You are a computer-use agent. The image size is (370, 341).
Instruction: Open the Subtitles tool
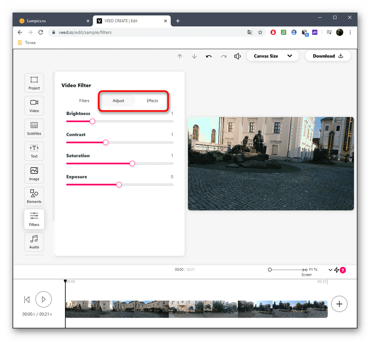click(34, 128)
